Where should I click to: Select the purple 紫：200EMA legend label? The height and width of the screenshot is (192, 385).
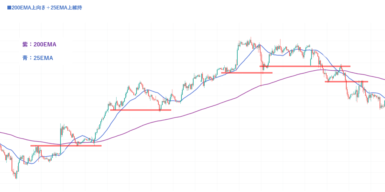click(x=39, y=44)
